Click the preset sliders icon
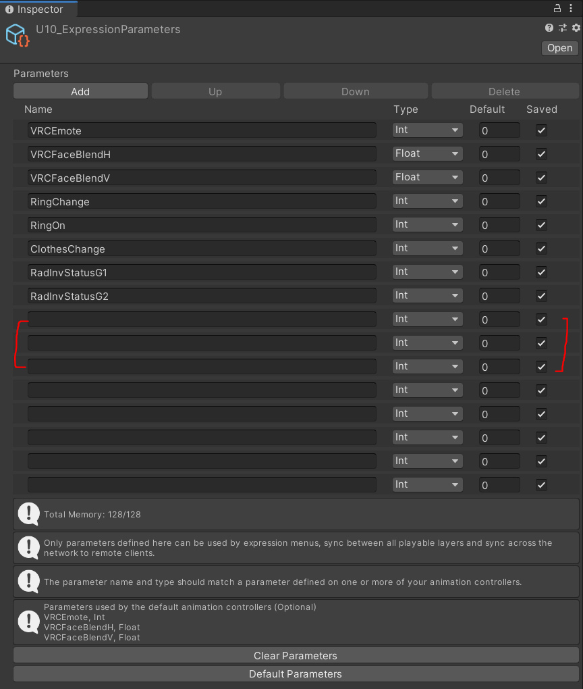Image resolution: width=583 pixels, height=689 pixels. [562, 28]
